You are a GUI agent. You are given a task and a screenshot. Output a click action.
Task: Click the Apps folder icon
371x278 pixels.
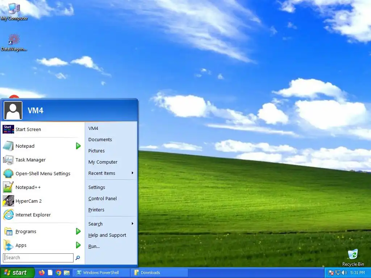coord(8,245)
